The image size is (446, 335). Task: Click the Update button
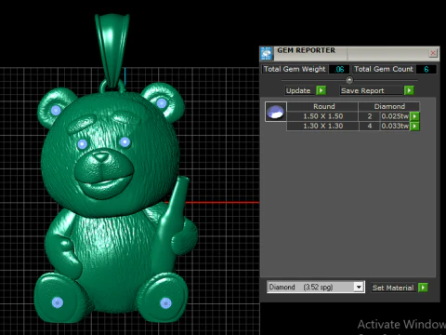(298, 90)
